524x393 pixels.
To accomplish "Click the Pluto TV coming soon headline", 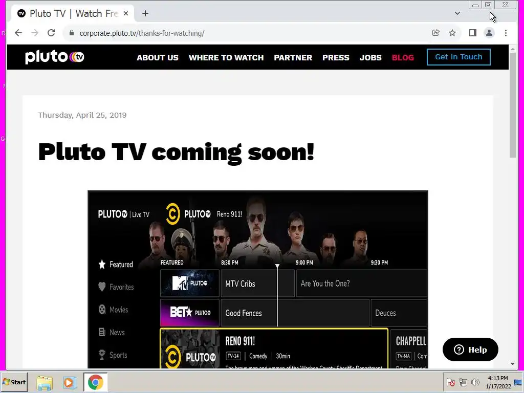I will tap(176, 152).
